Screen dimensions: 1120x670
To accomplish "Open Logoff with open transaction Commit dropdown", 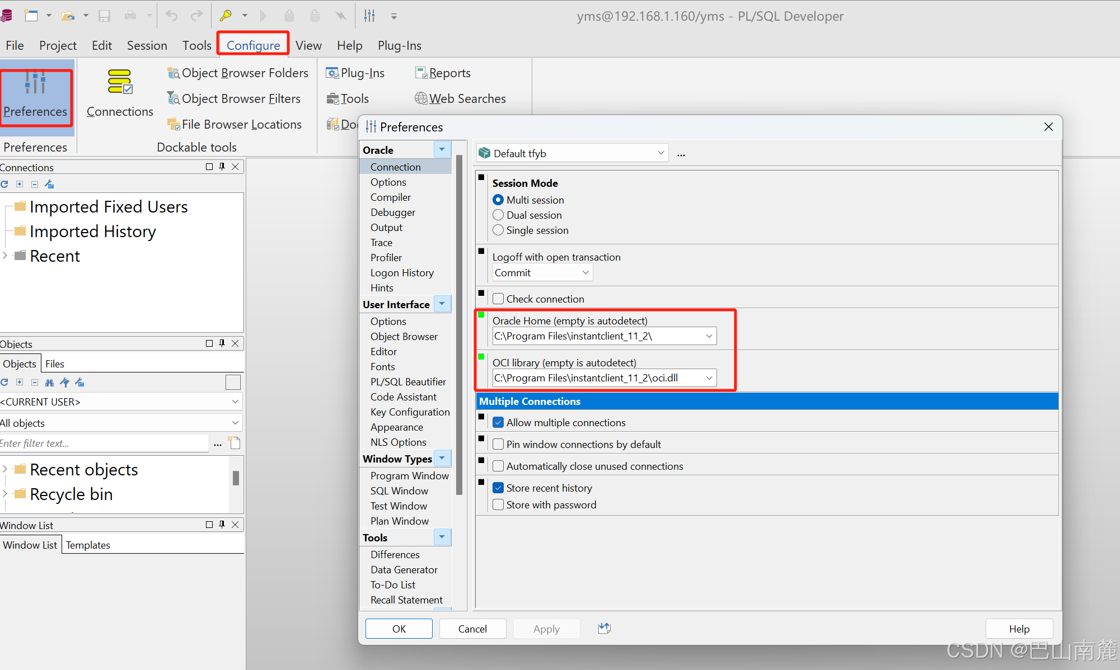I will click(x=542, y=273).
